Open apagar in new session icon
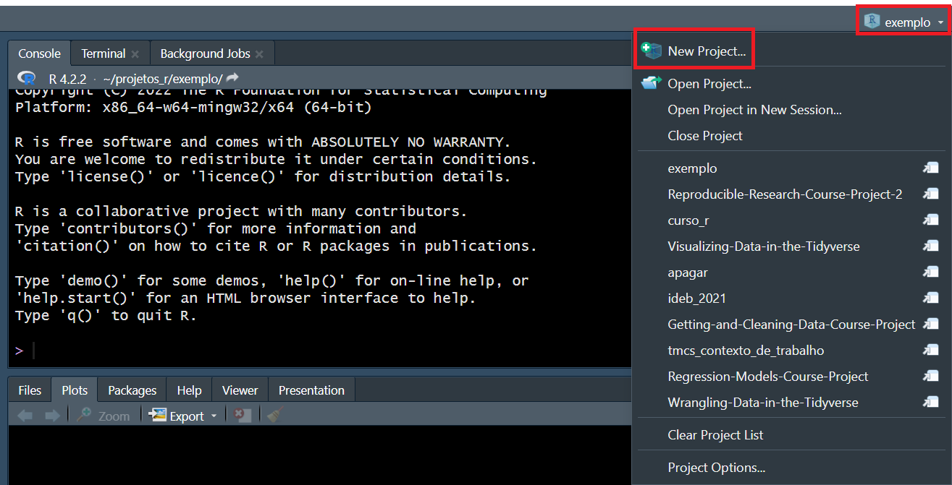 point(930,272)
